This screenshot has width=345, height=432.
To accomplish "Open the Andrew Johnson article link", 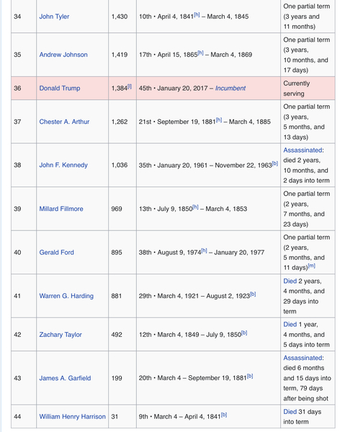I will click(x=63, y=55).
